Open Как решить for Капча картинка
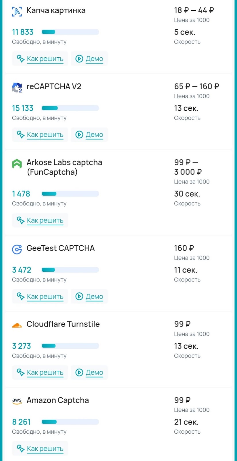The image size is (237, 461). click(x=40, y=58)
